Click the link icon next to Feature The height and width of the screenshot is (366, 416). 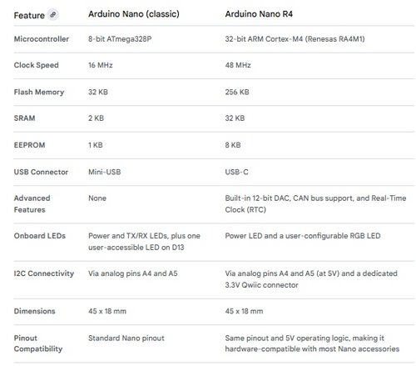tap(52, 15)
